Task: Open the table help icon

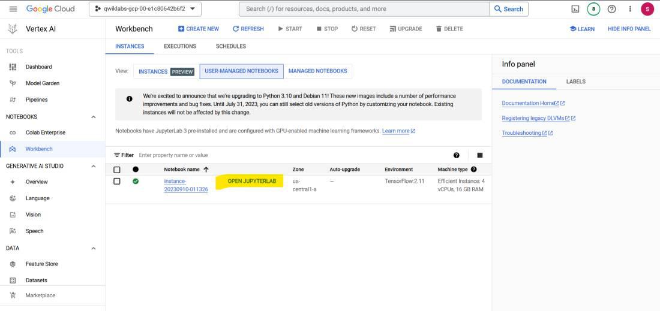Action: tap(457, 155)
